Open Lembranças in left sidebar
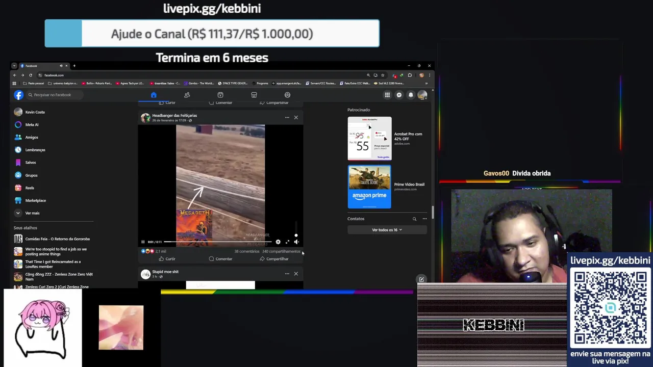This screenshot has height=367, width=653. 53,150
